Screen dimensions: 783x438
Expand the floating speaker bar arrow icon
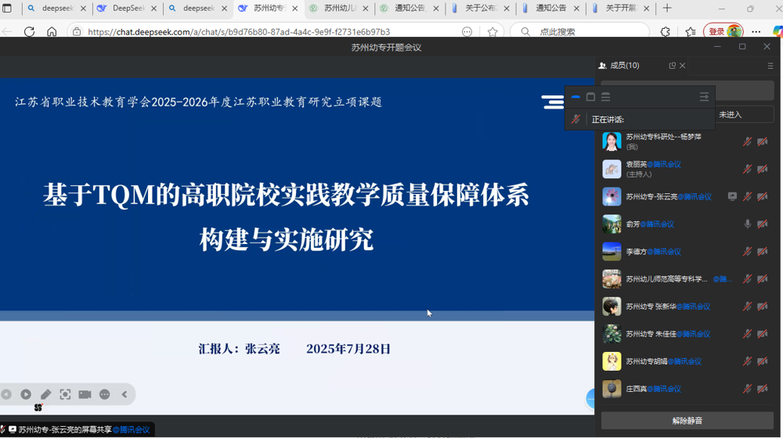tap(703, 97)
